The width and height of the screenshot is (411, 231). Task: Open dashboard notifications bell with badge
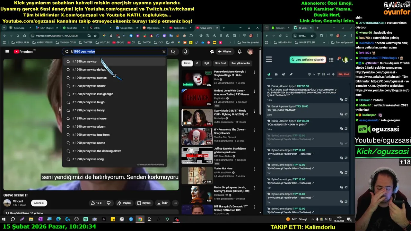(338, 60)
